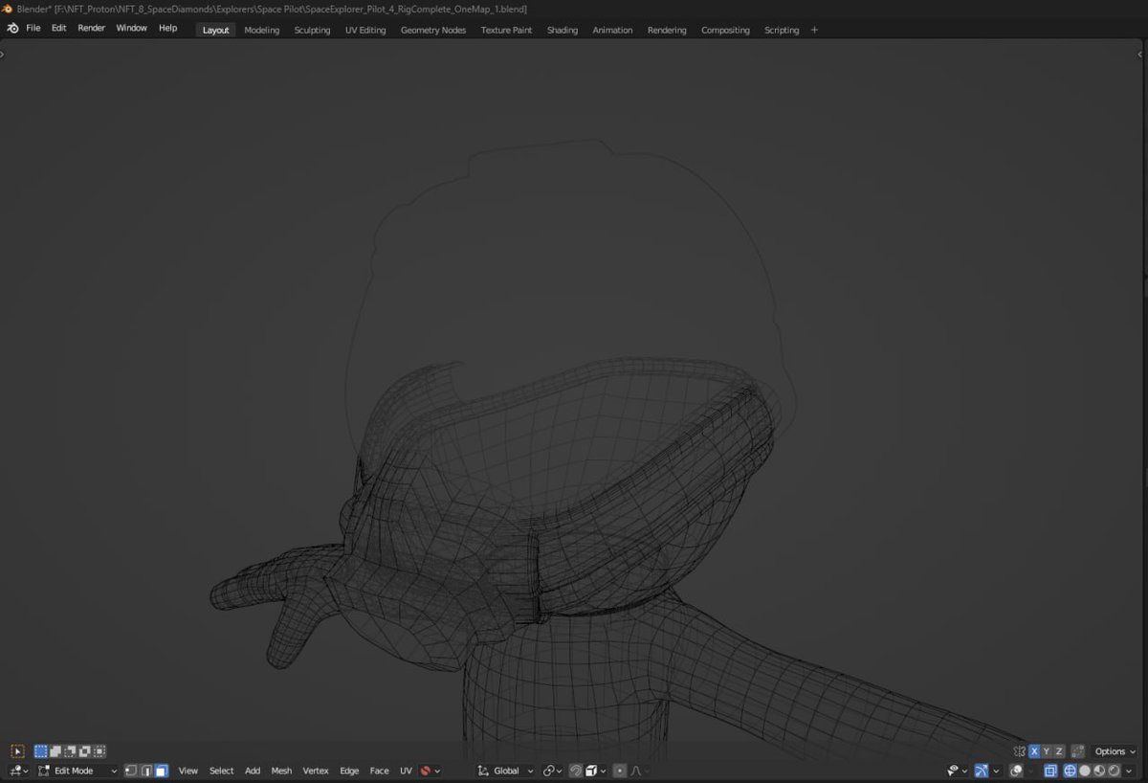
Task: Toggle X axis mesh symmetry
Action: (x=1033, y=751)
